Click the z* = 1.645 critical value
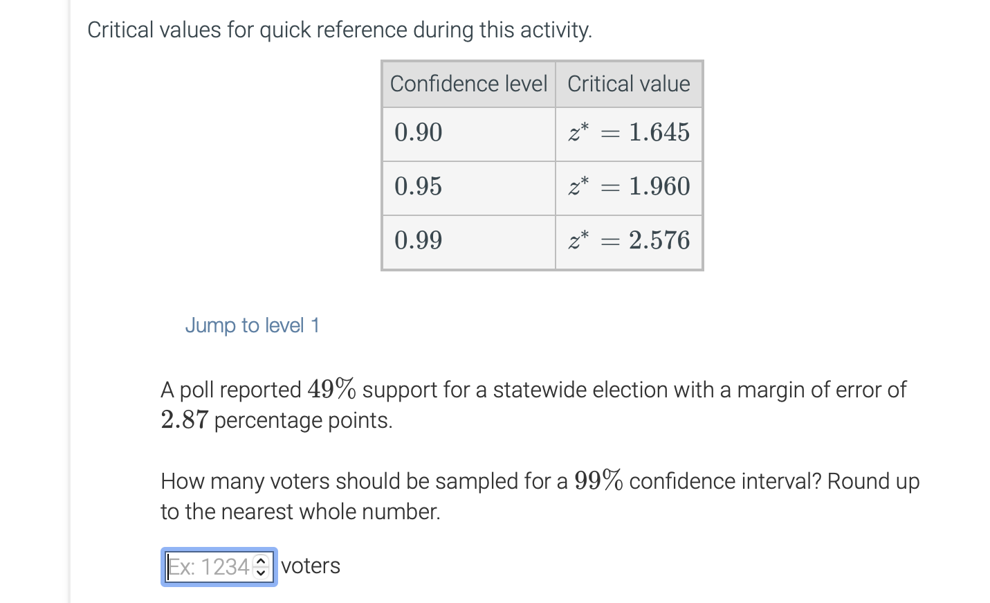The image size is (990, 603). 630,133
